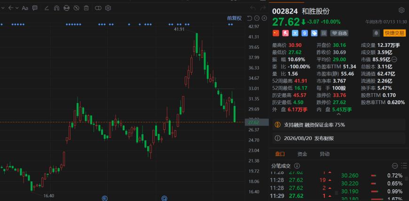Toggle the price alert bell
409x201 pixels.
click(x=376, y=33)
